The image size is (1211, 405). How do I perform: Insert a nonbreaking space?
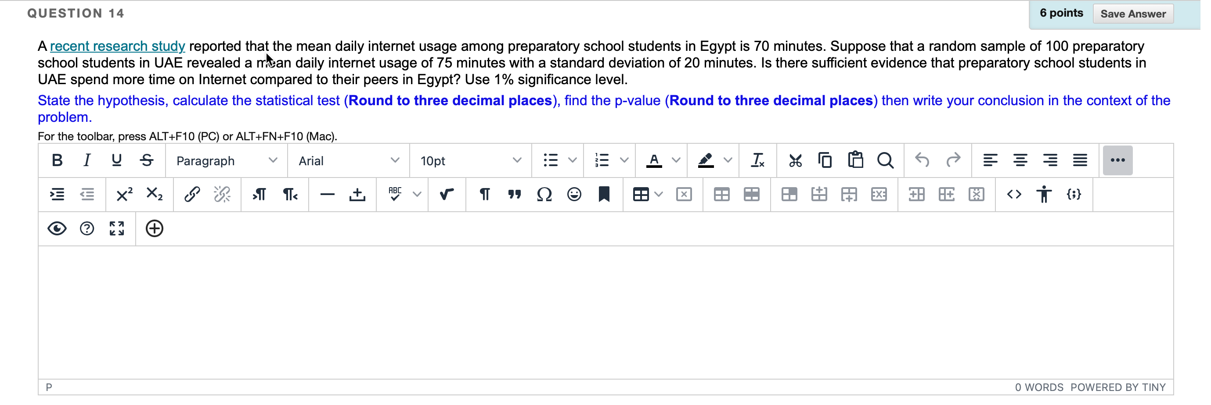[357, 194]
